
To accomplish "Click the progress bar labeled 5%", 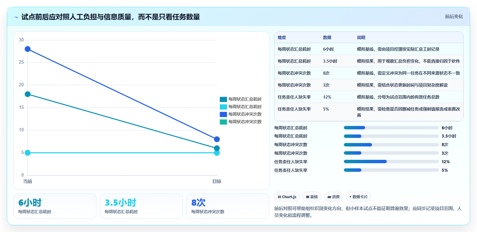I will [x=391, y=170].
